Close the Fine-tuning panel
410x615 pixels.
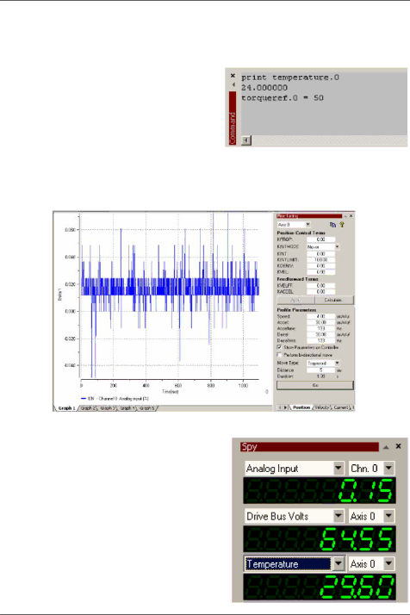(x=351, y=215)
